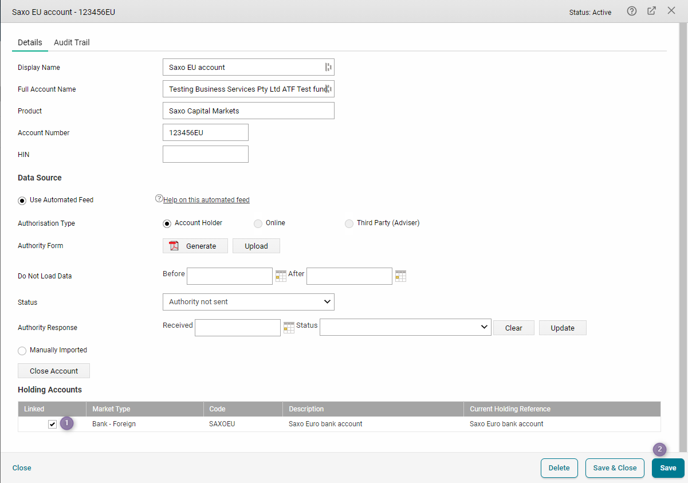
Task: Switch to the Details tab
Action: [30, 42]
